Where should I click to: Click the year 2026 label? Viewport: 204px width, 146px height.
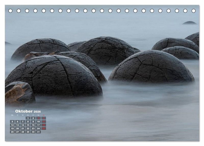tap(37, 112)
